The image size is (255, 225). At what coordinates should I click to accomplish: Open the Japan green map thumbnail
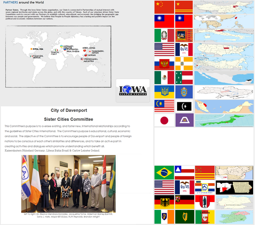click(x=224, y=120)
